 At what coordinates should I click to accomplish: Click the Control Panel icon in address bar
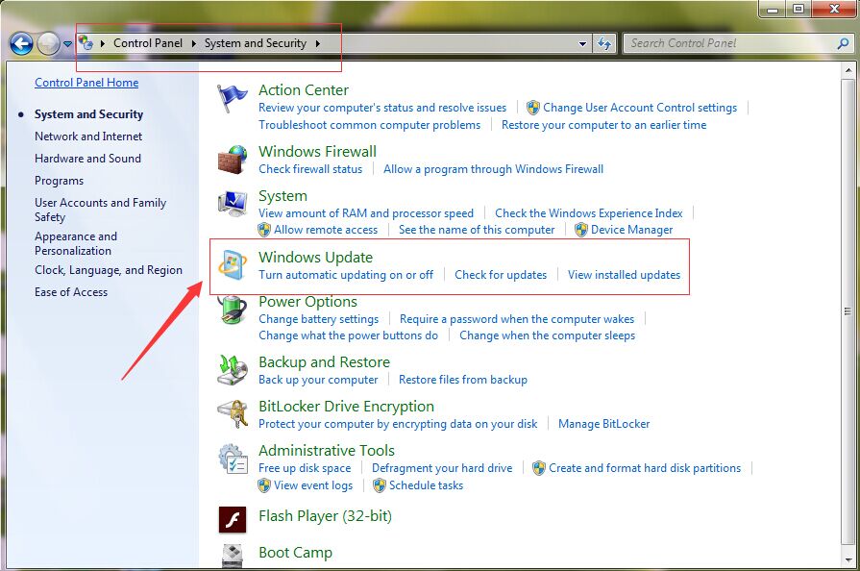[x=85, y=43]
